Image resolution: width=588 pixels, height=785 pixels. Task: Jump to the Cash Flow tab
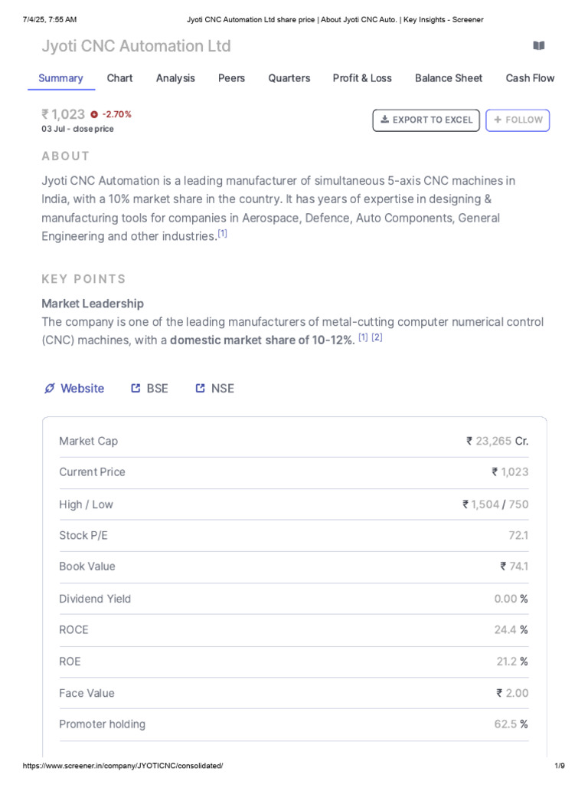[530, 78]
